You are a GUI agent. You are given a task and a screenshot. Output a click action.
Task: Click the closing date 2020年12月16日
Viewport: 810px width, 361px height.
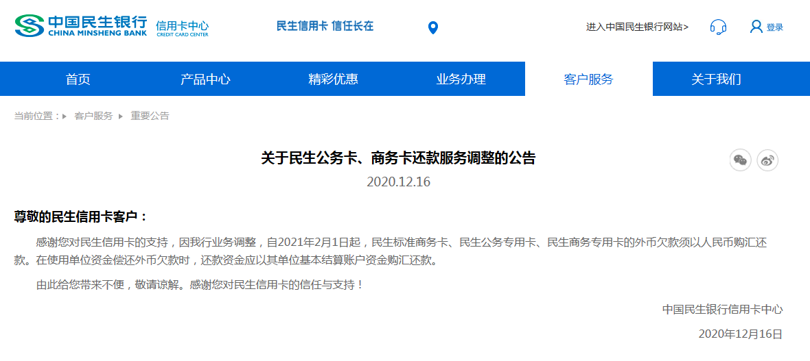pos(741,334)
